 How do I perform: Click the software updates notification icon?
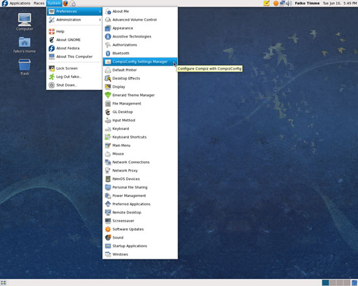[276, 3]
